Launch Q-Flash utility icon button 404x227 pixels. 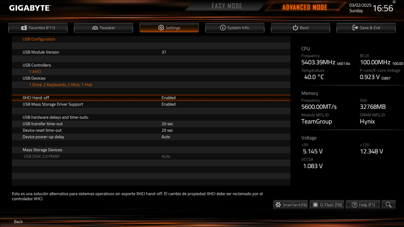[315, 205]
